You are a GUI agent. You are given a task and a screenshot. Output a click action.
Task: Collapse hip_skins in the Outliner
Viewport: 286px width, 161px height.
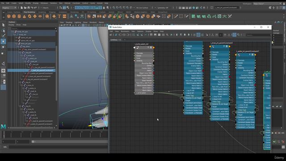coord(18,47)
